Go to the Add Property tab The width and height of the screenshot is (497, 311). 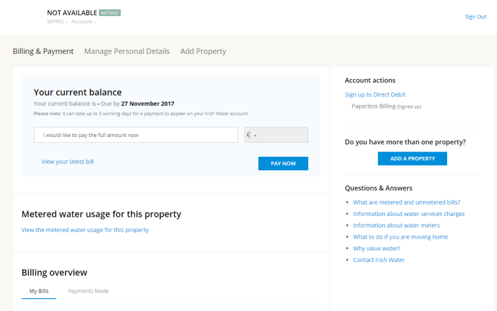[203, 51]
